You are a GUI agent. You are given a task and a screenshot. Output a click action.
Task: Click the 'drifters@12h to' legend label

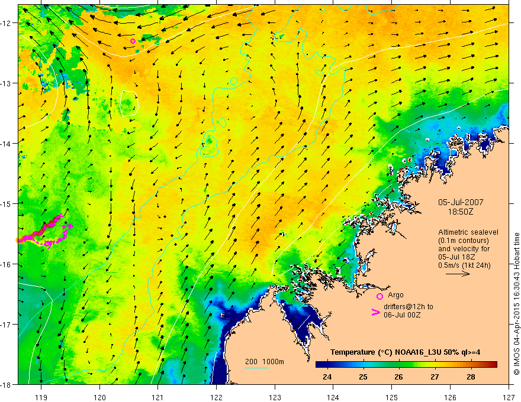(x=409, y=307)
